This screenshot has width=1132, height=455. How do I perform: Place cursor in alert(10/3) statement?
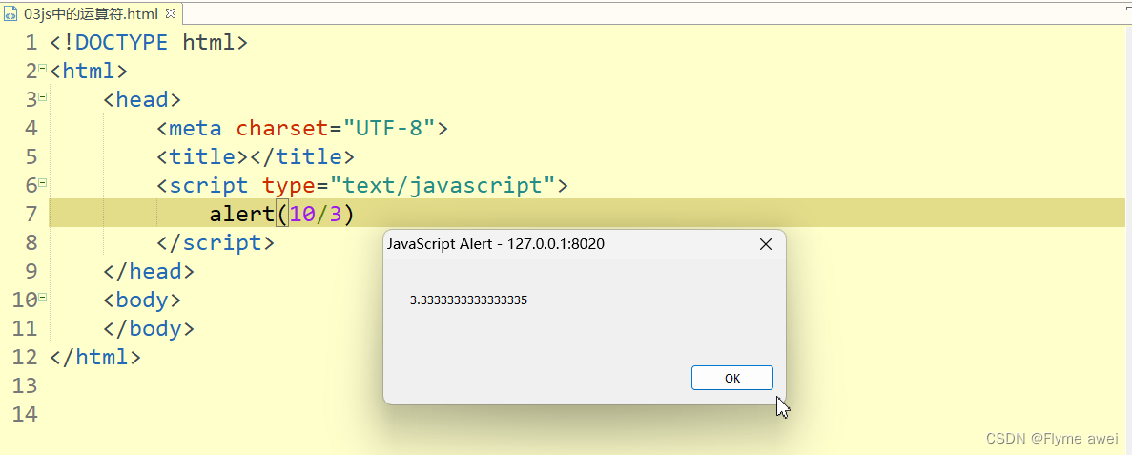pos(281,214)
